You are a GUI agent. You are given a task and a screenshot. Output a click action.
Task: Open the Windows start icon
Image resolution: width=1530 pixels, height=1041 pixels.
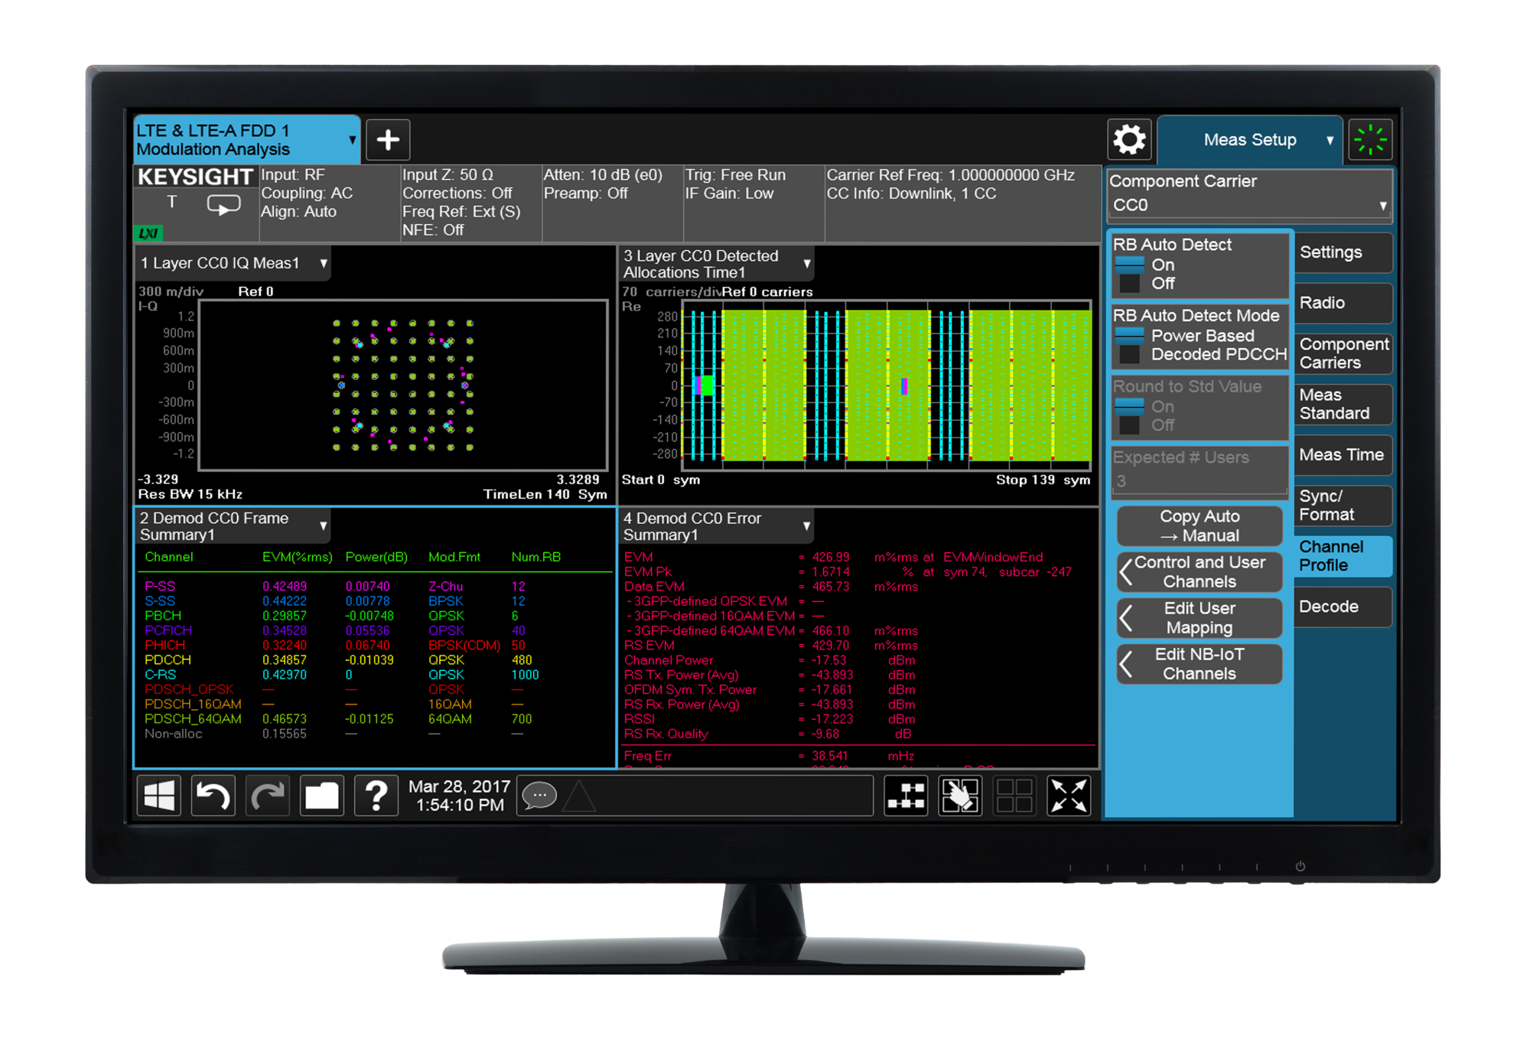pos(159,796)
